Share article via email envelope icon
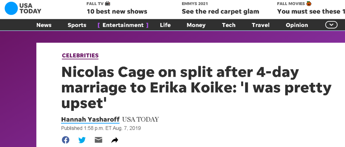 [98, 140]
